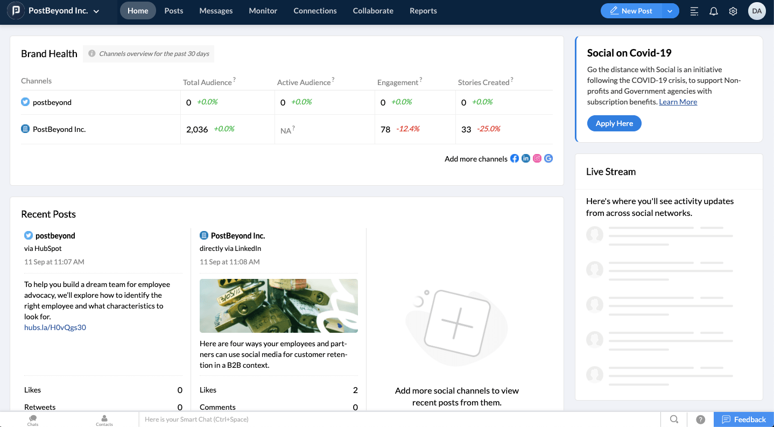Add a Facebook channel
Viewport: 774px width, 427px height.
pyautogui.click(x=515, y=158)
